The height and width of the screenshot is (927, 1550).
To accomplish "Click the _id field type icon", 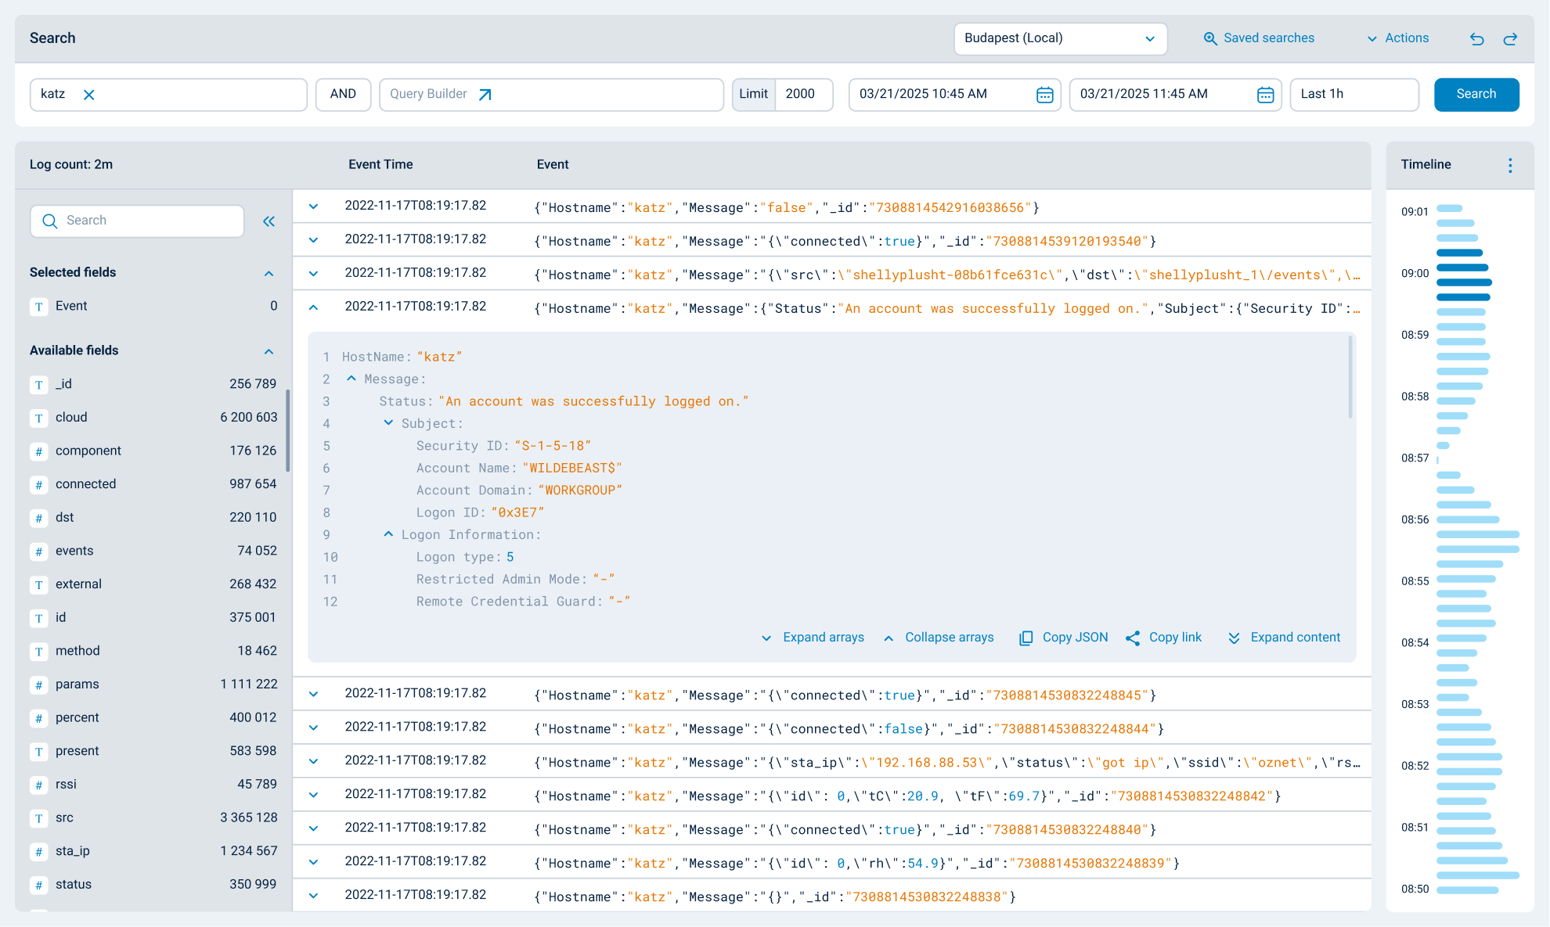I will click(38, 385).
